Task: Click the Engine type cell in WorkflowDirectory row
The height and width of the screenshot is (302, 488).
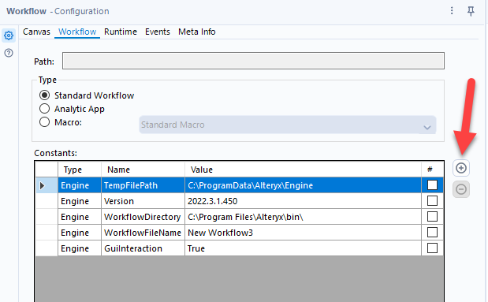Action: [80, 217]
